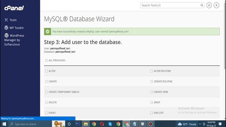
Task: Check the CREATE TEMPORARY TABLES box
Action: pyautogui.click(x=46, y=92)
